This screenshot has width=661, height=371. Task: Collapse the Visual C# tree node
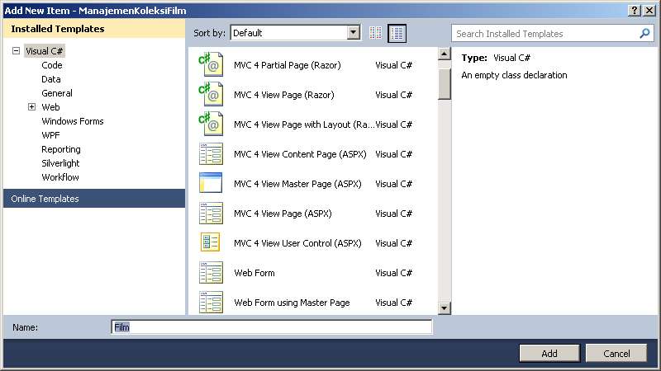(x=16, y=51)
